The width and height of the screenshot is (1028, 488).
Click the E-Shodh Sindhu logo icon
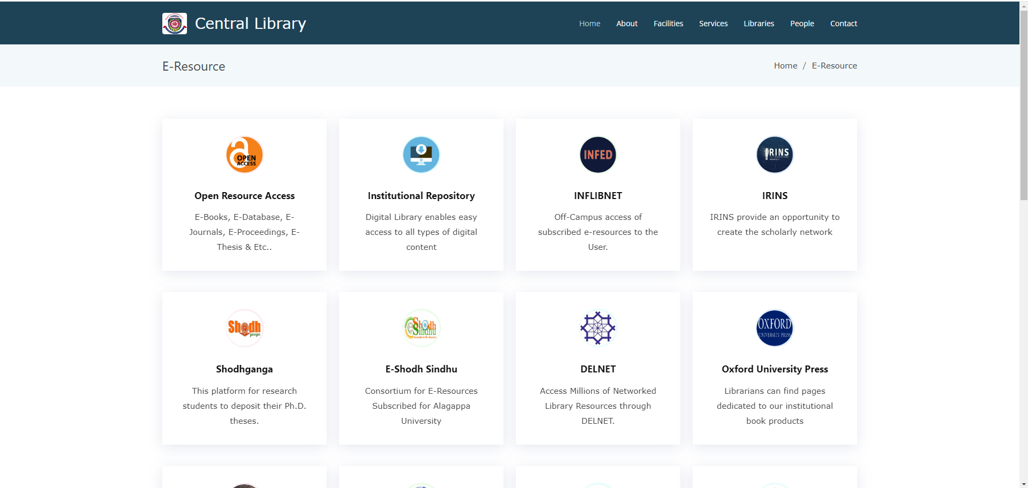point(421,328)
